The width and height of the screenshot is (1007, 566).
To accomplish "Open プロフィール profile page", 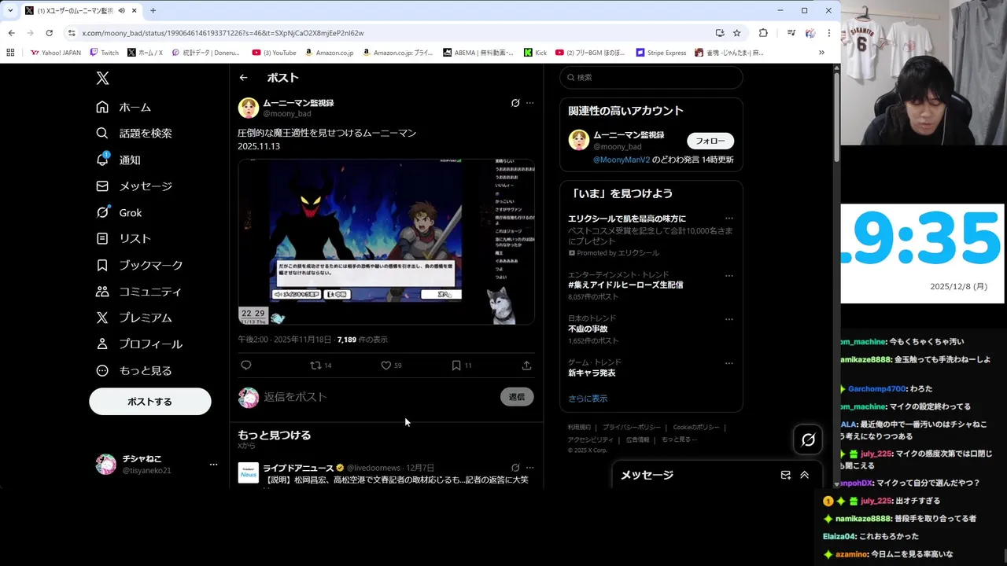I will [x=139, y=344].
